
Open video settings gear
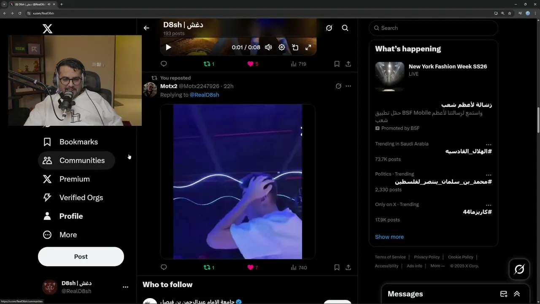[x=282, y=47]
